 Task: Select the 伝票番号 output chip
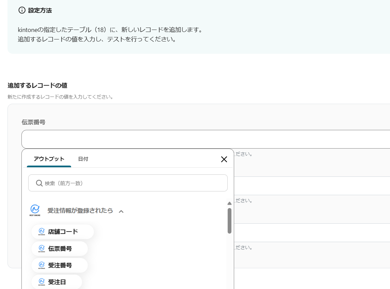coord(60,249)
